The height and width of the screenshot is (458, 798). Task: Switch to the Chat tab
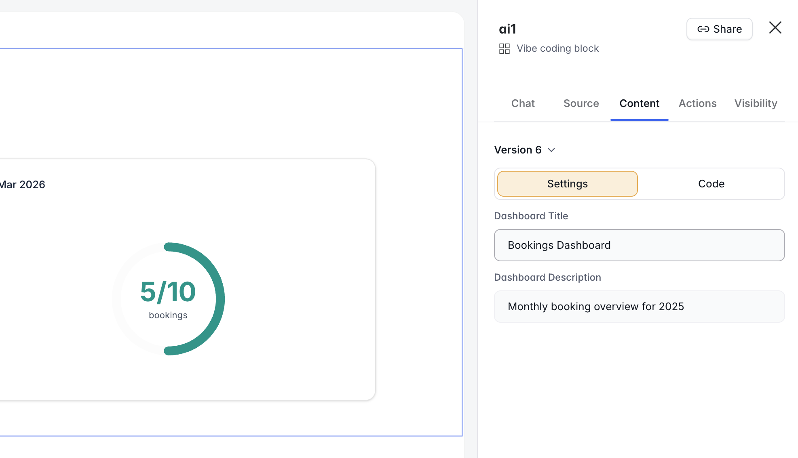pos(523,103)
